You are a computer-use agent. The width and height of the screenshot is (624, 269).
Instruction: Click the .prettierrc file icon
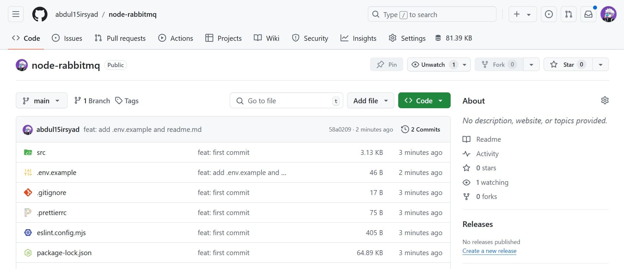pyautogui.click(x=28, y=212)
